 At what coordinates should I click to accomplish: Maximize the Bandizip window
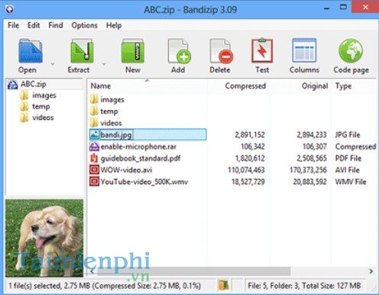(343, 7)
